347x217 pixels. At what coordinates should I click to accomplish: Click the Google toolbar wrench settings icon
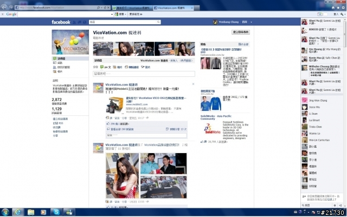click(342, 14)
